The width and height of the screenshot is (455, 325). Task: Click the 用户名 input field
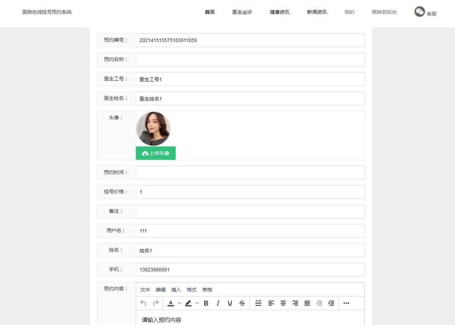tap(250, 231)
